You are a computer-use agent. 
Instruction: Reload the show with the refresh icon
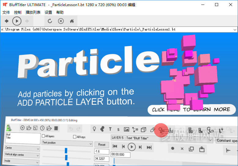click(x=50, y=21)
